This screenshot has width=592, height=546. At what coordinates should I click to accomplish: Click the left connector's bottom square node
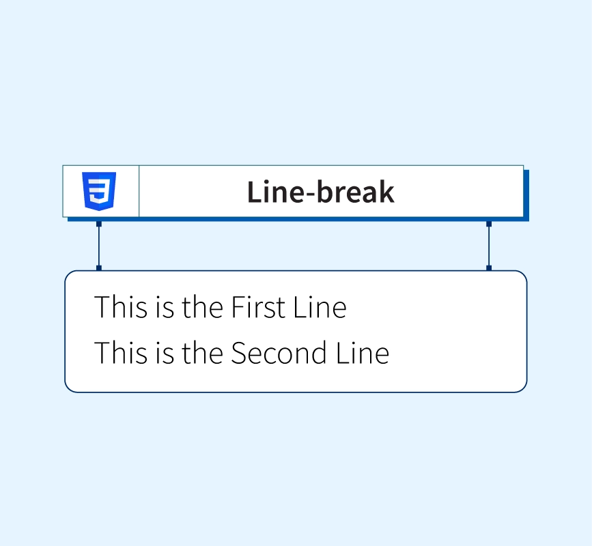click(99, 268)
